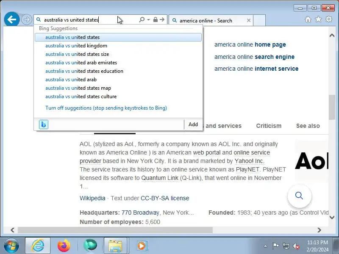Turn off Bing suggestions link
The height and width of the screenshot is (254, 339).
(106, 108)
